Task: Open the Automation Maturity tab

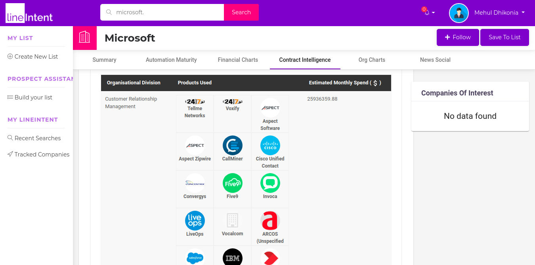Action: pos(171,60)
